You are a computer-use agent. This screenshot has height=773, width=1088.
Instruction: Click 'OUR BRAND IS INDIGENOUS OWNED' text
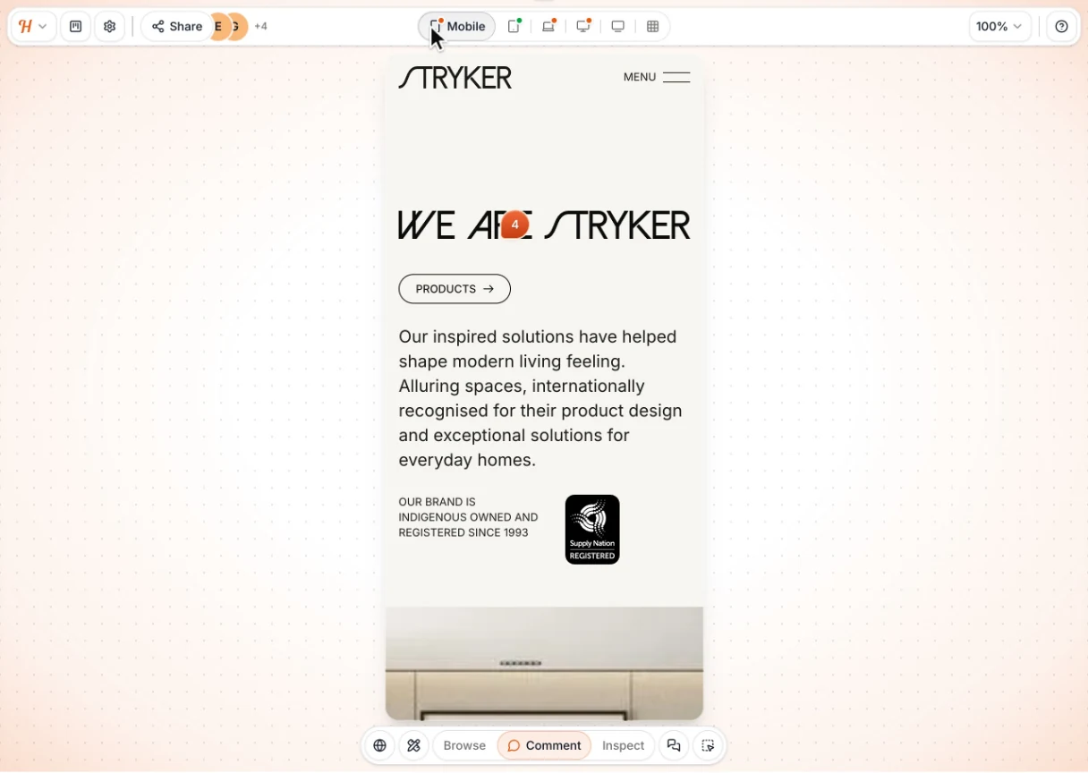tap(468, 517)
